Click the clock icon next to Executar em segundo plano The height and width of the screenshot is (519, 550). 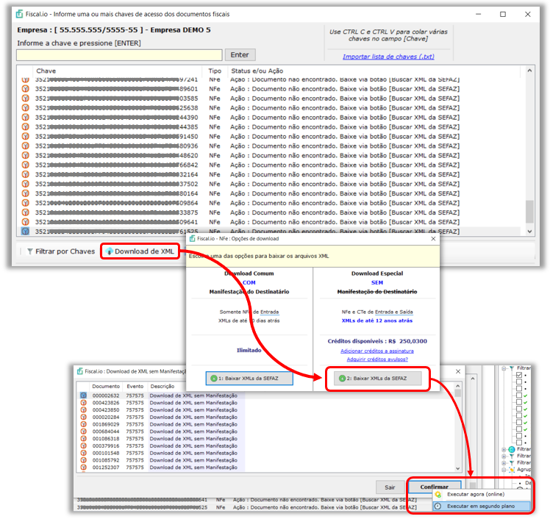[438, 506]
